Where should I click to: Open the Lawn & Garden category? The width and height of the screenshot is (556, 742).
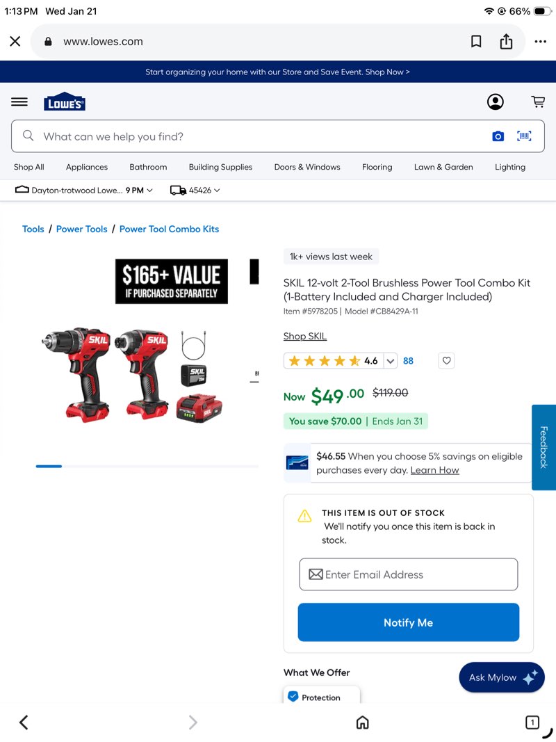tap(443, 167)
